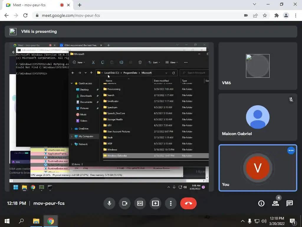Screen dimensions: 302x227
Task: Expand Network in the Explorer sidebar
Action: (x=72, y=144)
